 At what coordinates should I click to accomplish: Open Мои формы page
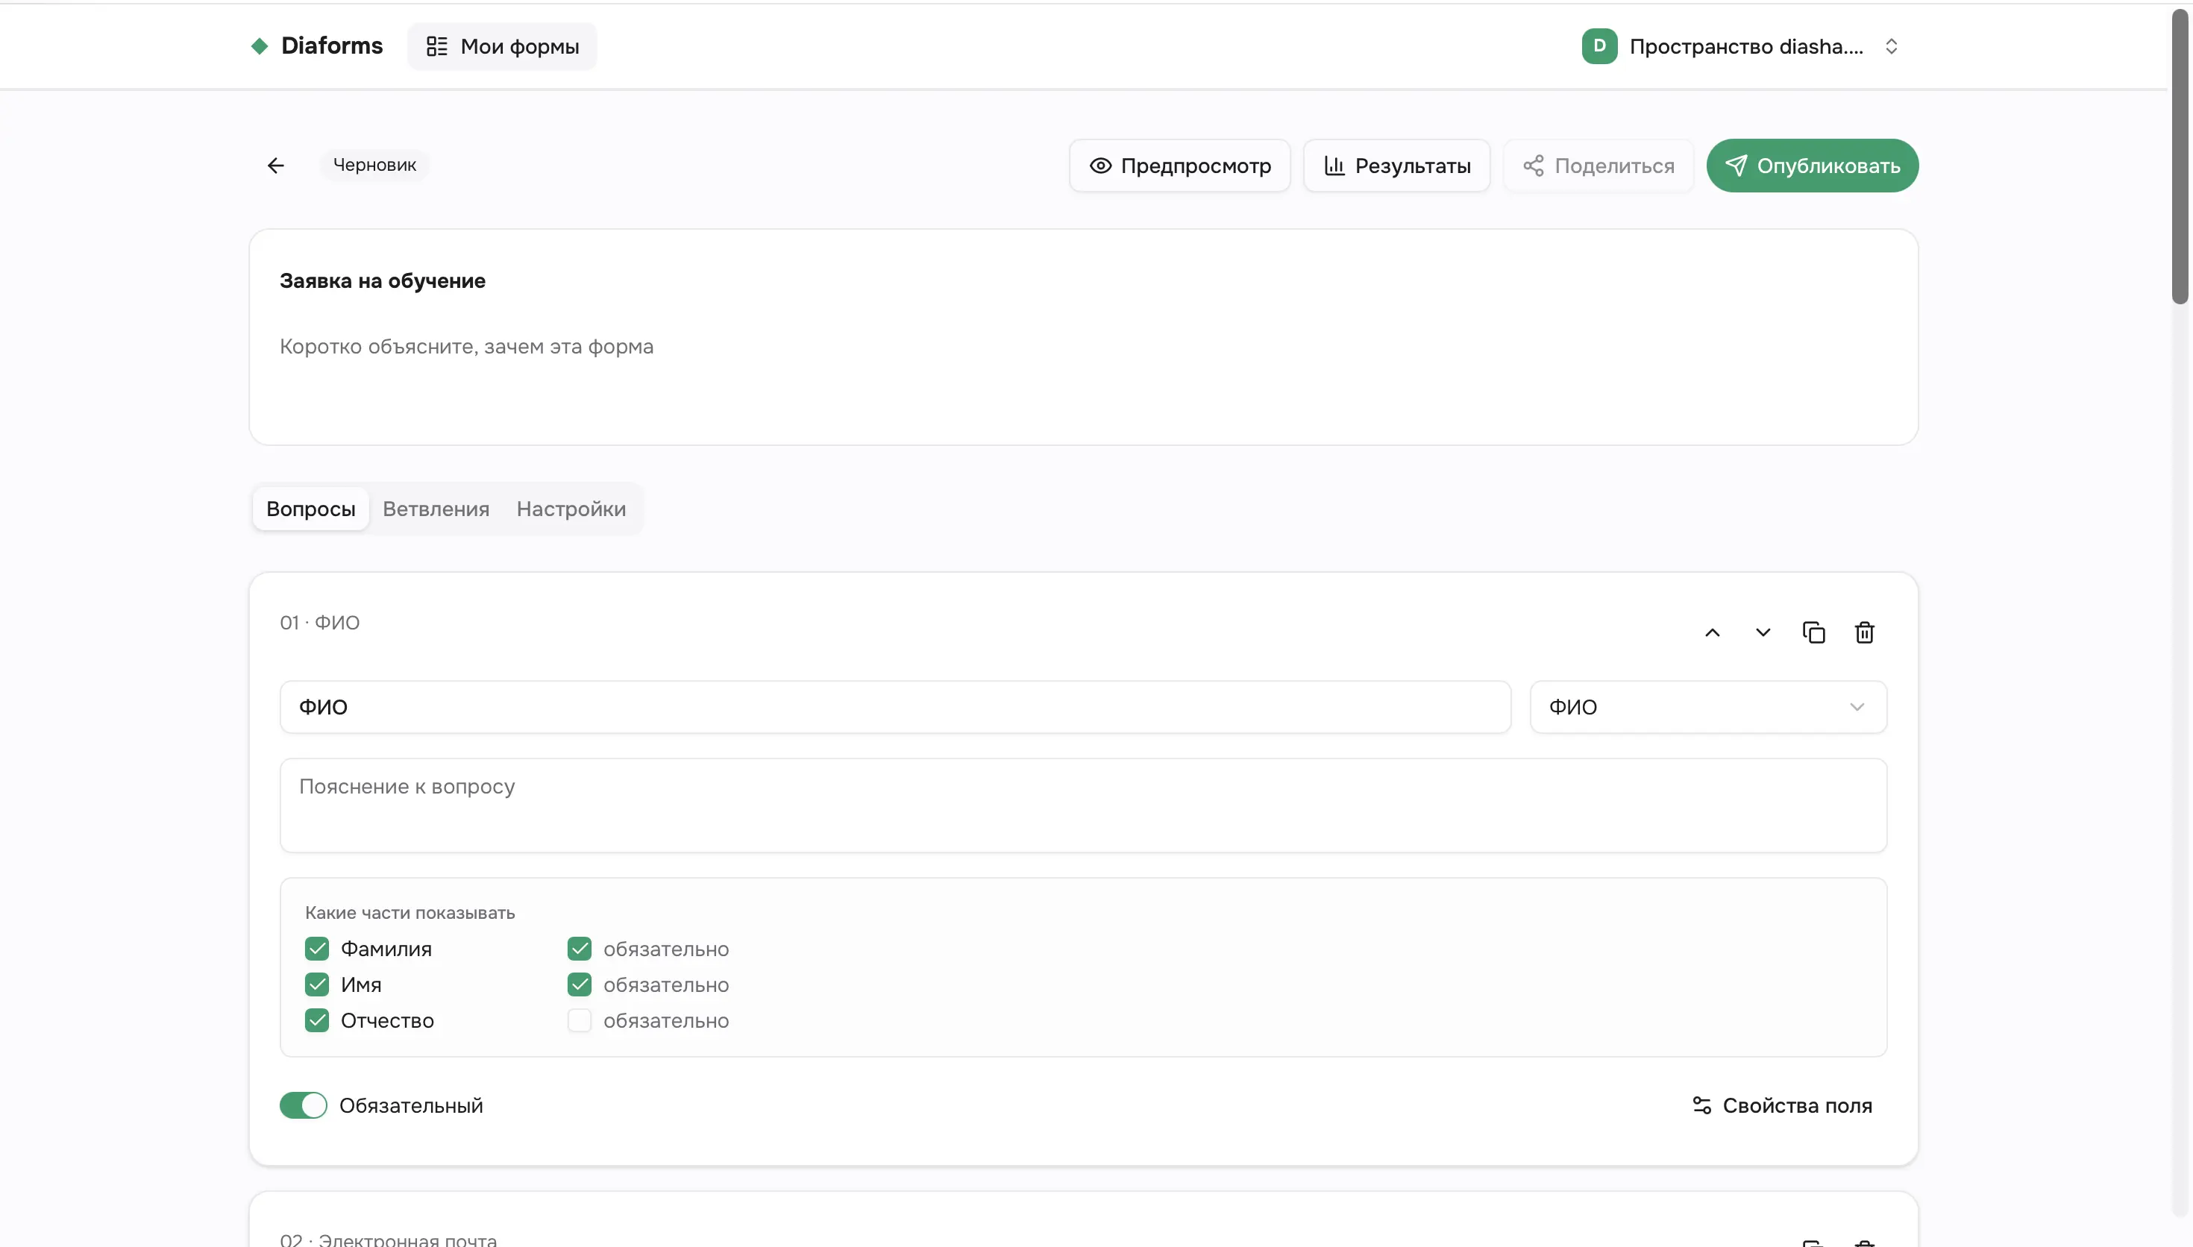point(502,46)
